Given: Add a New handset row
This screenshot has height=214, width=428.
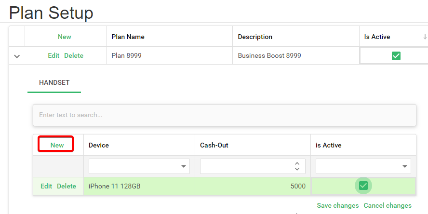Looking at the screenshot, I should click(x=57, y=145).
